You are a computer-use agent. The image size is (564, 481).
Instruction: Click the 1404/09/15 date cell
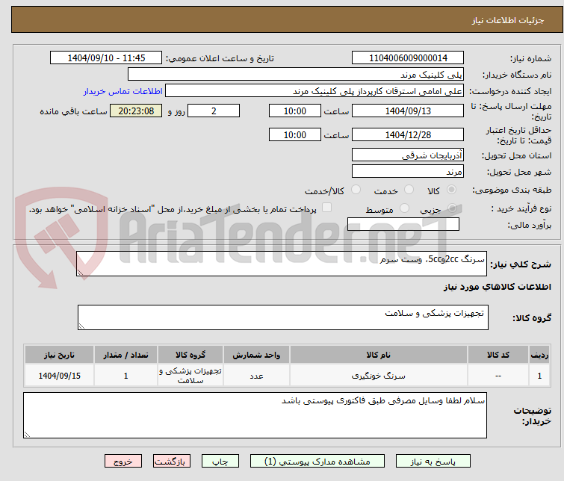point(59,376)
